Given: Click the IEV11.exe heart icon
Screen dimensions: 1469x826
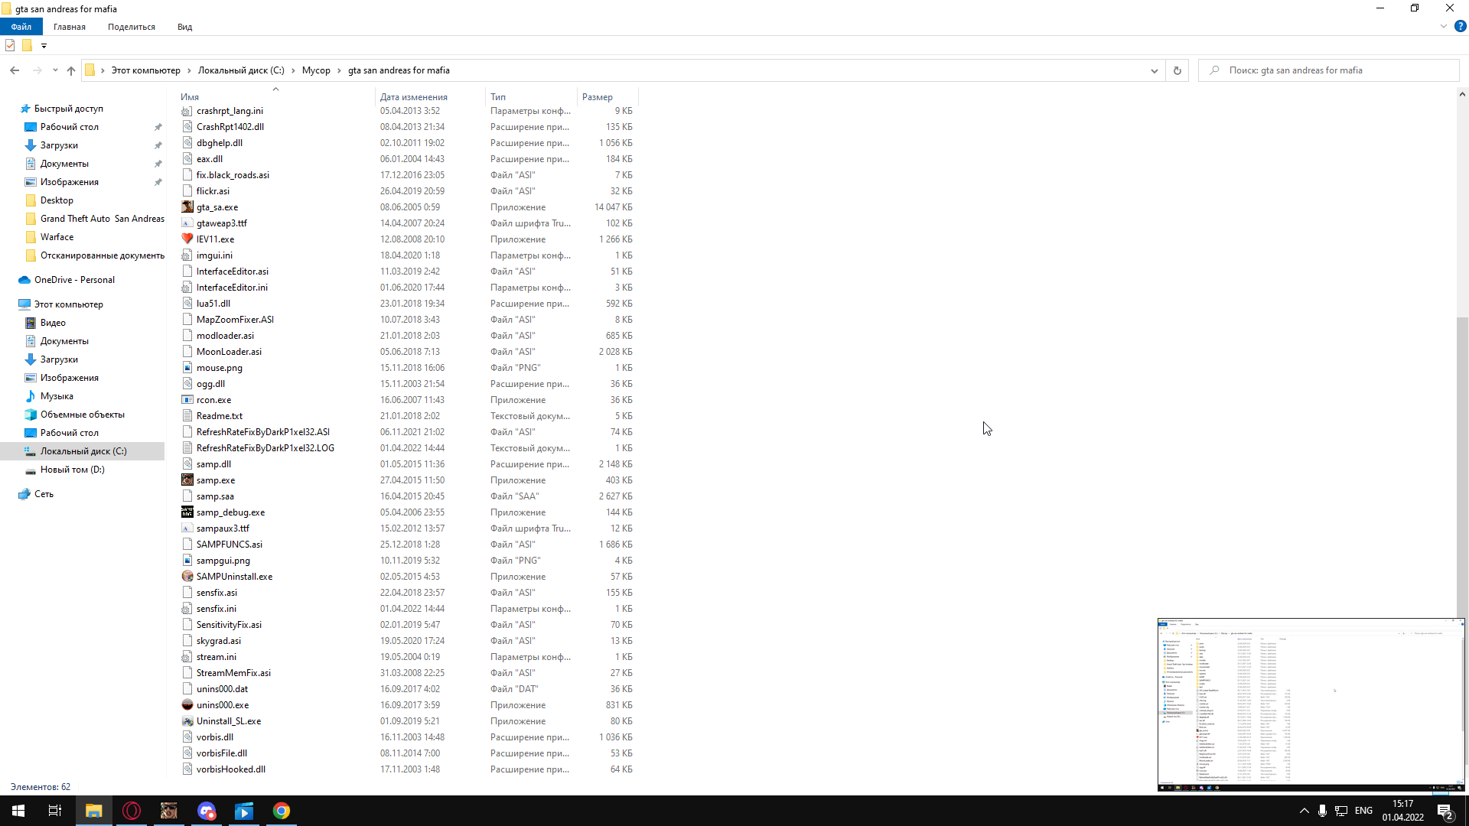Looking at the screenshot, I should click(x=187, y=239).
